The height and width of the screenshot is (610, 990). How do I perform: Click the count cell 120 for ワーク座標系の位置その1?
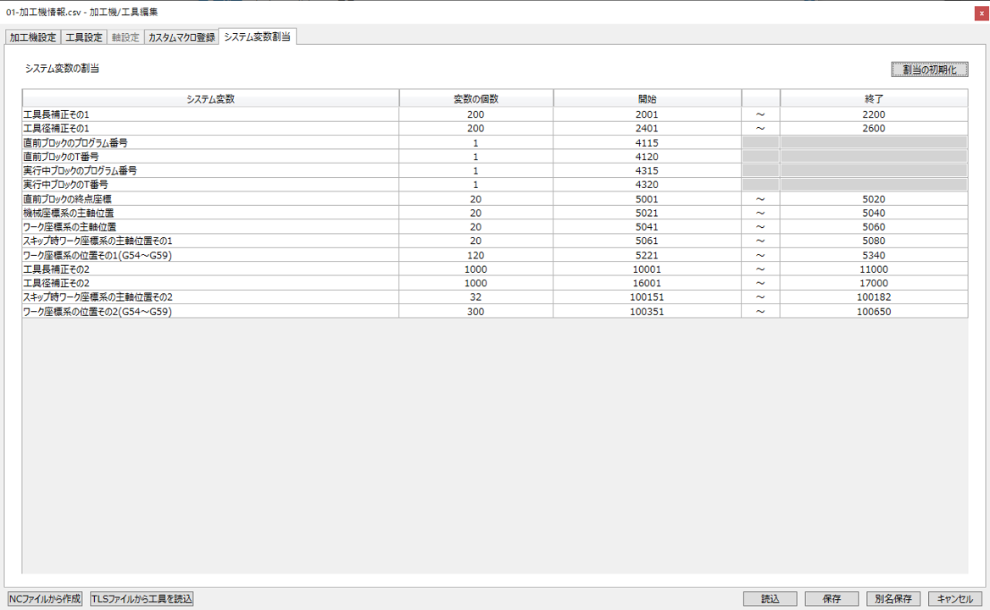pyautogui.click(x=476, y=256)
